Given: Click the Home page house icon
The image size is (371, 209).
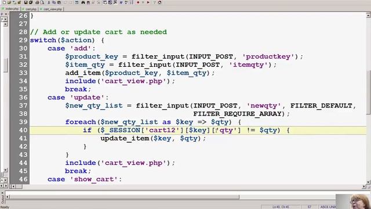Looking at the screenshot, I should (159, 2).
